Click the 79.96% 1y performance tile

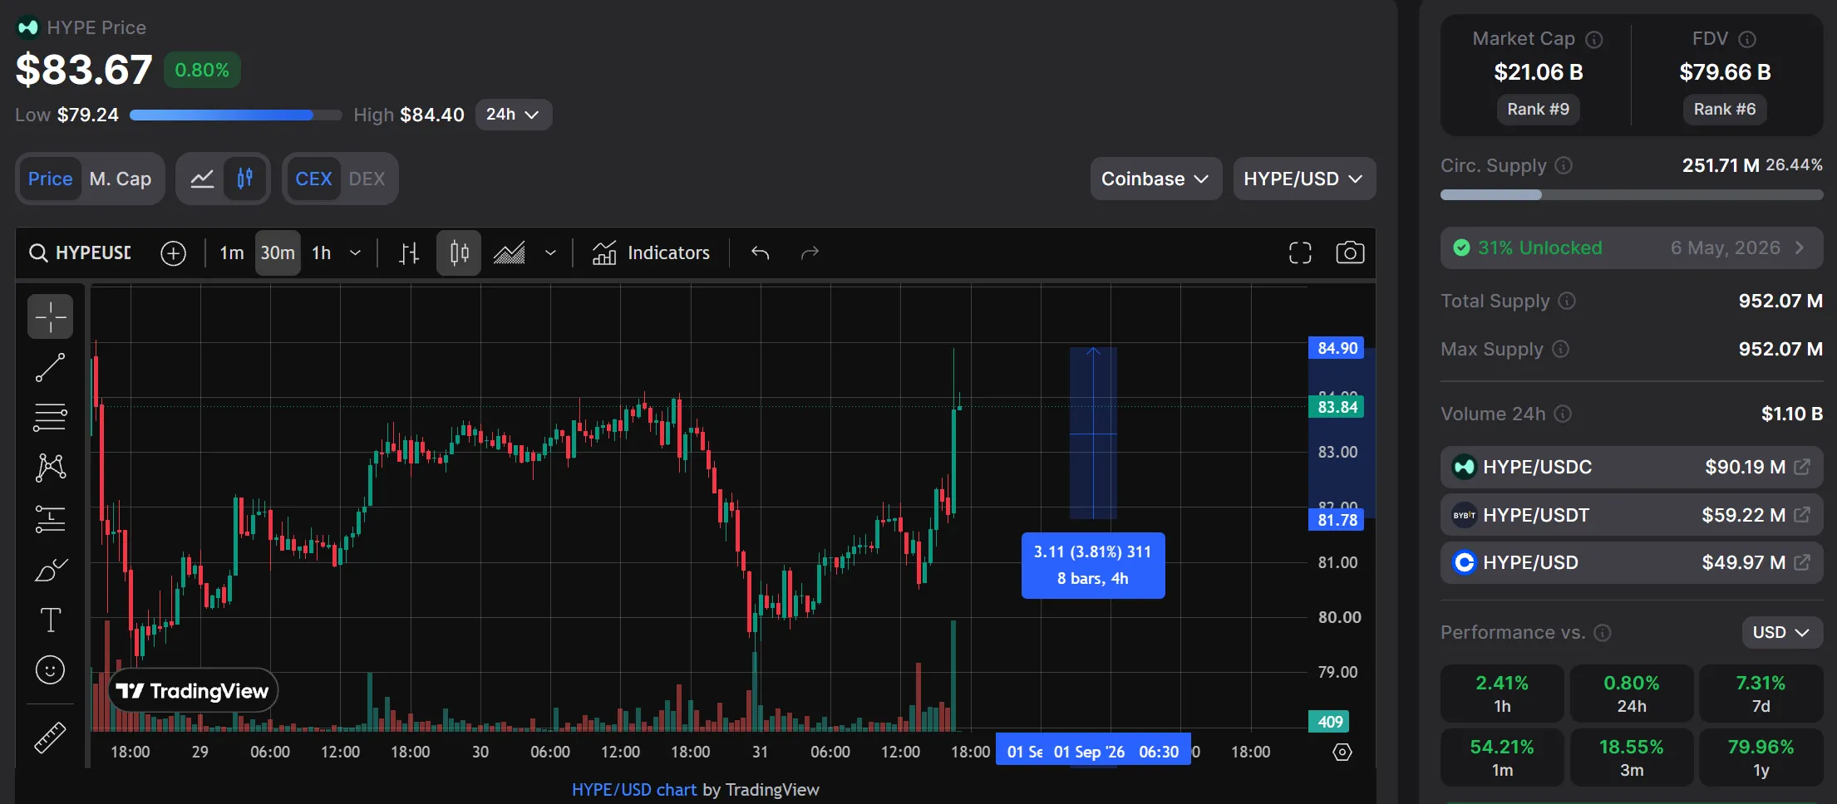tap(1760, 757)
